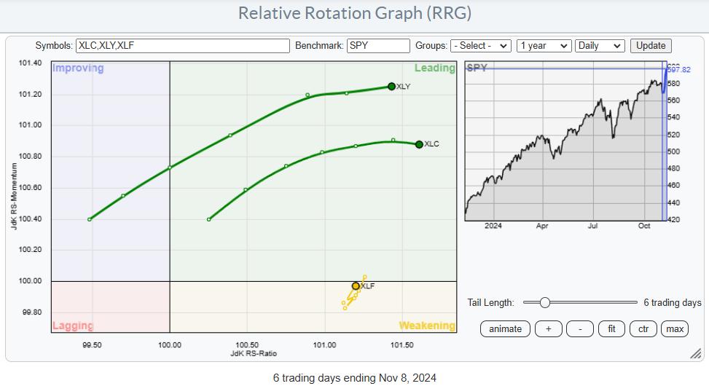Viewport: 709px width, 386px height.
Task: Open the Groups select dropdown
Action: (x=481, y=45)
